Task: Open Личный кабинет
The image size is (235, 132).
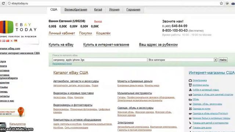Action: [x=62, y=33]
